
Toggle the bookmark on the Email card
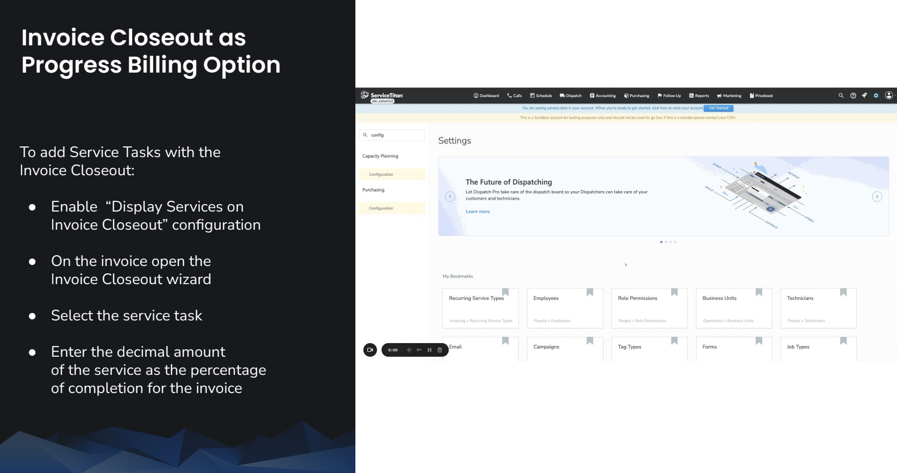pyautogui.click(x=505, y=341)
